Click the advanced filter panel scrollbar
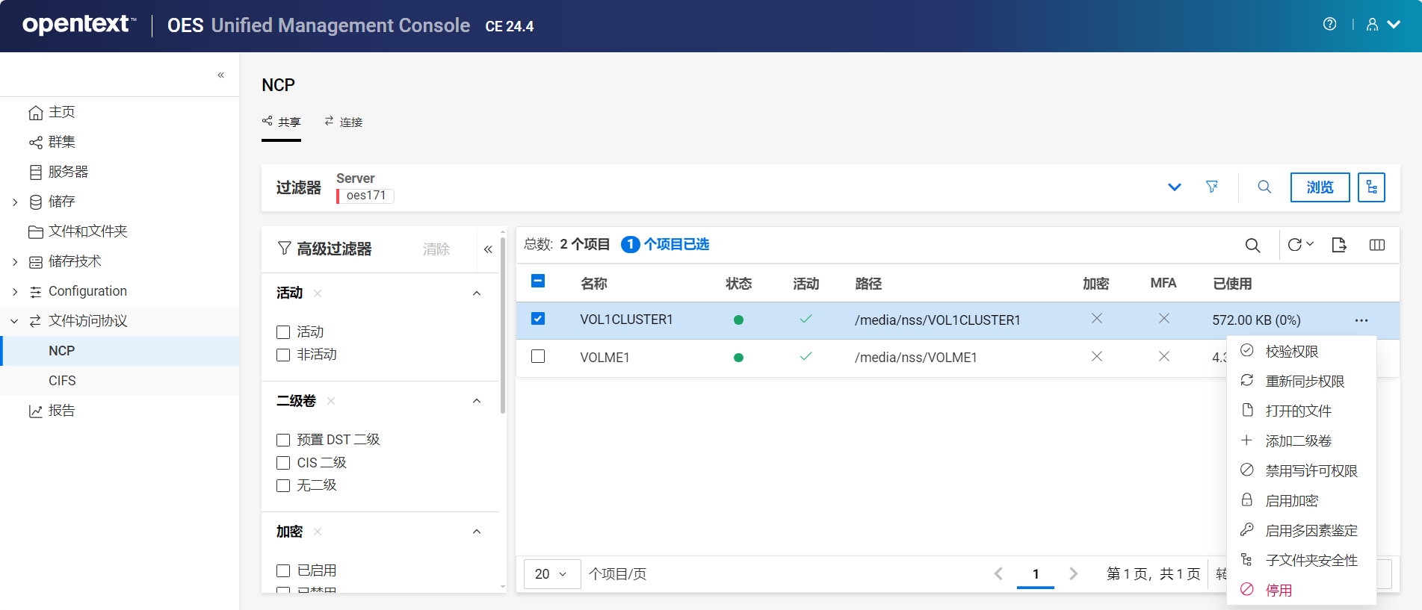Viewport: 1422px width, 610px height. (503, 336)
